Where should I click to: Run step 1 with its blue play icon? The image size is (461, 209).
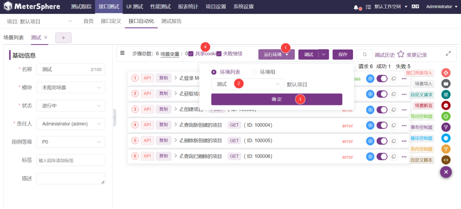(370, 78)
